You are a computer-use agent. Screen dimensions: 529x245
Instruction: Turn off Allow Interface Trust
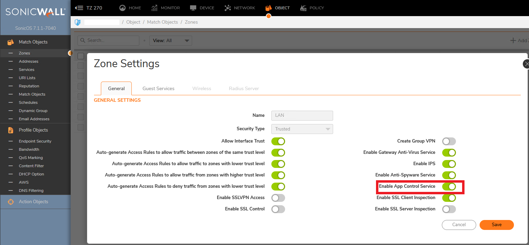[278, 141]
